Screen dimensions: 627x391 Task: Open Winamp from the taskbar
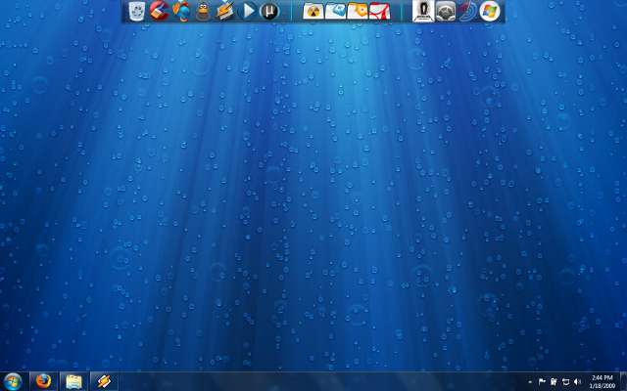(104, 381)
